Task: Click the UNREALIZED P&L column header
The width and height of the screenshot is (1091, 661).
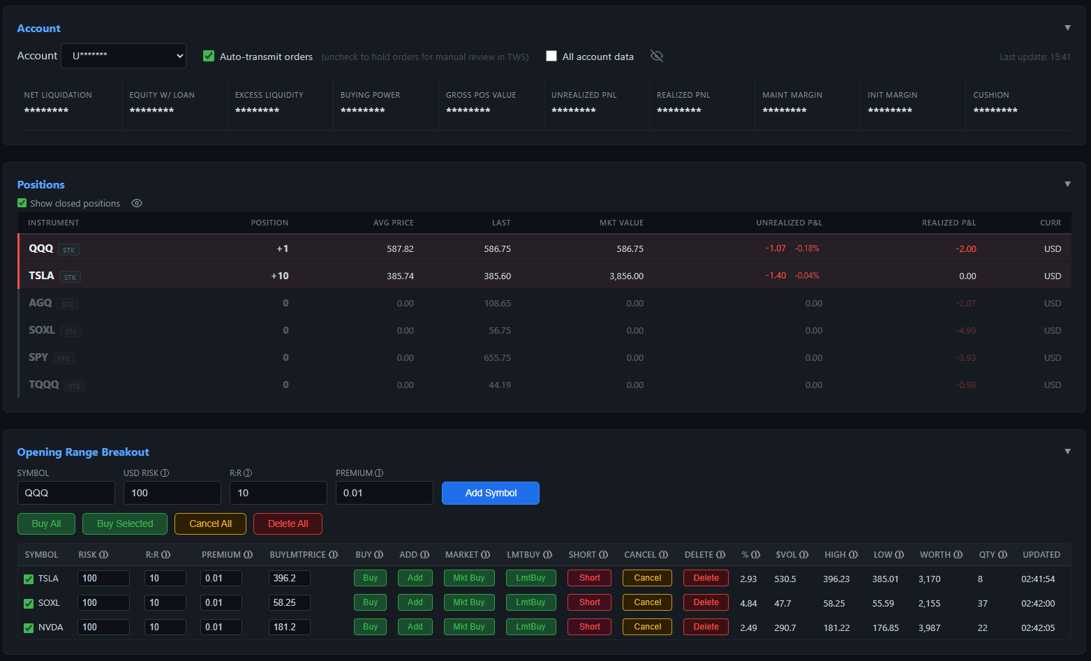Action: tap(789, 223)
